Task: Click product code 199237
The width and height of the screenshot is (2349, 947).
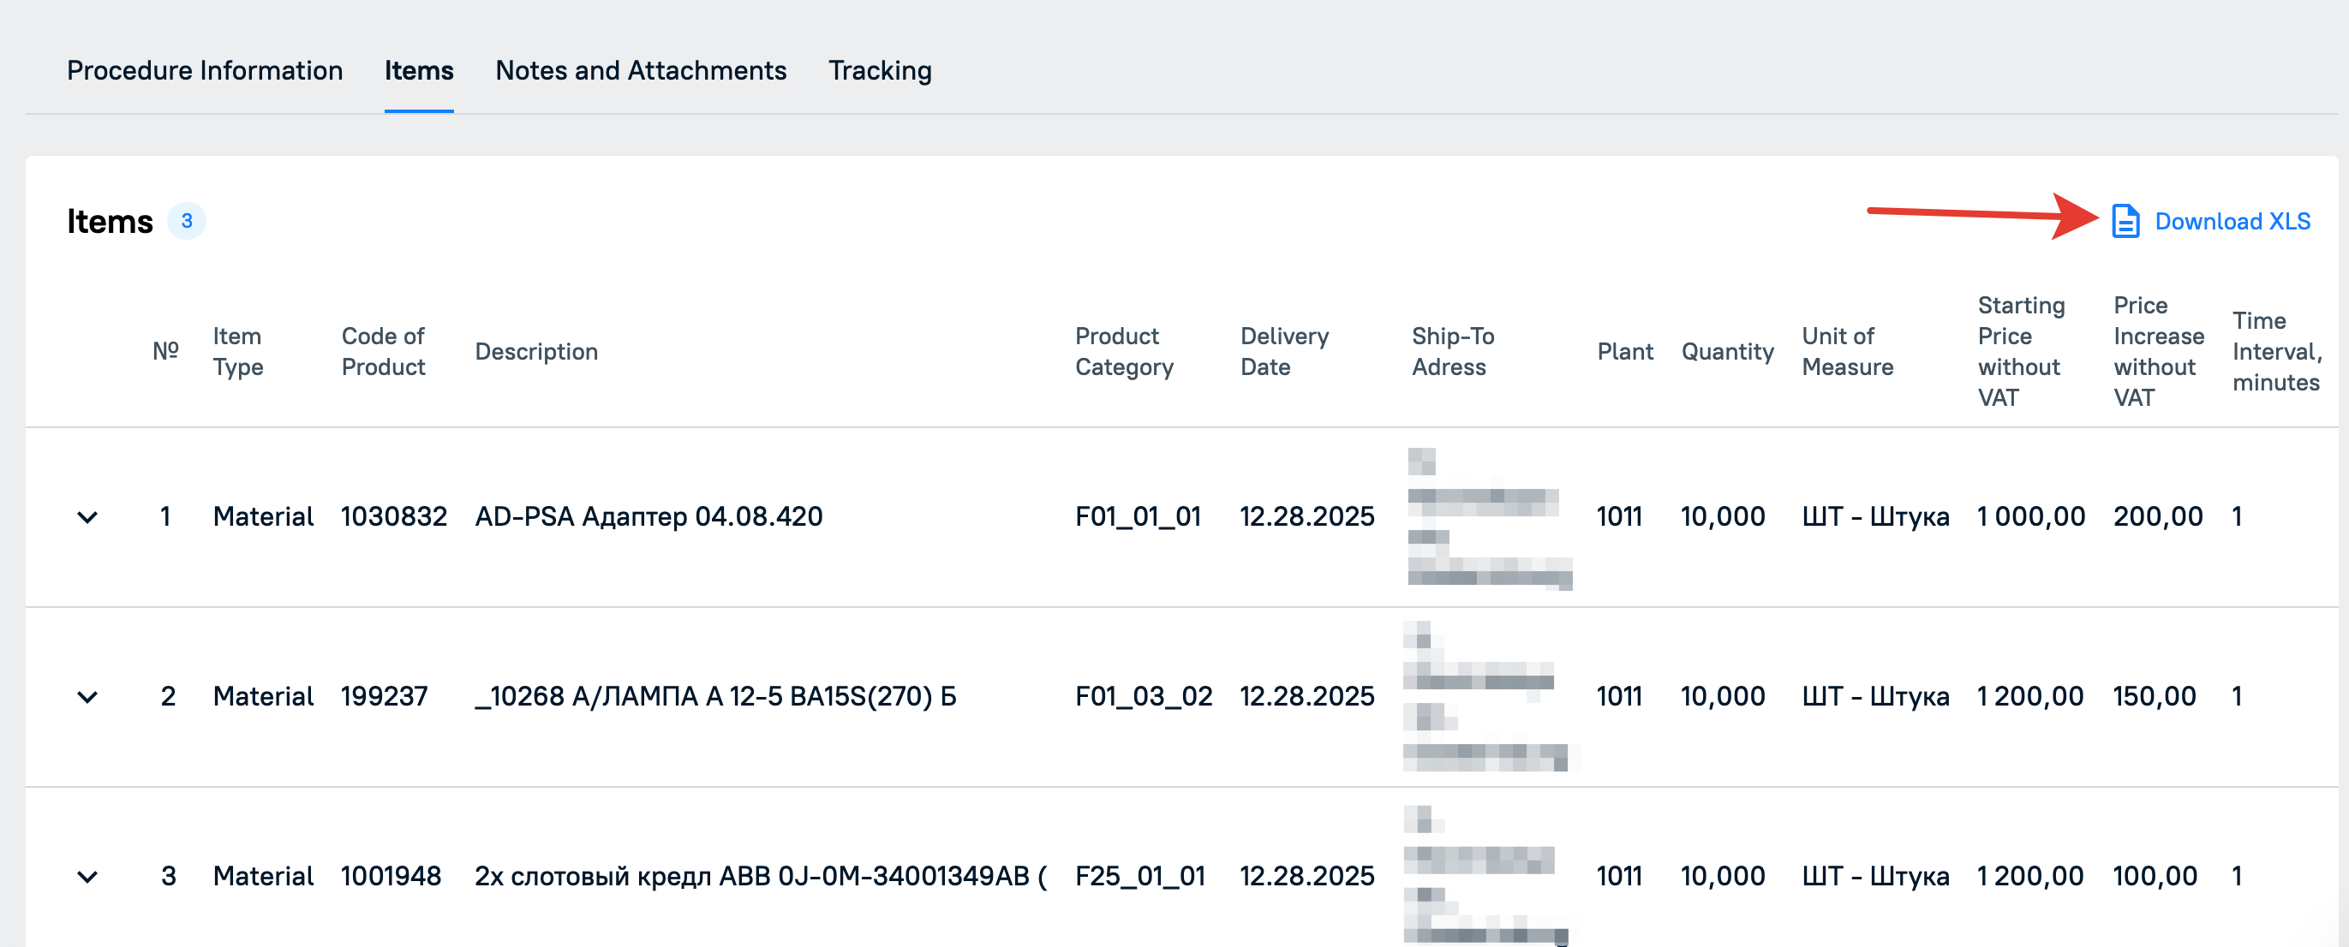Action: [384, 696]
